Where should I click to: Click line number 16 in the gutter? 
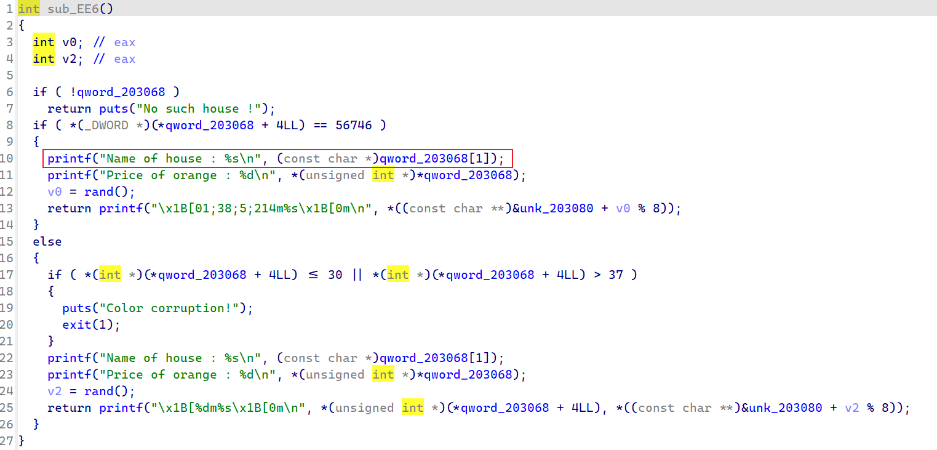click(7, 258)
